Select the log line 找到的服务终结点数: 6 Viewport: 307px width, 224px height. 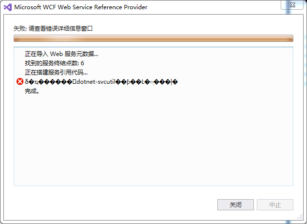pyautogui.click(x=55, y=63)
